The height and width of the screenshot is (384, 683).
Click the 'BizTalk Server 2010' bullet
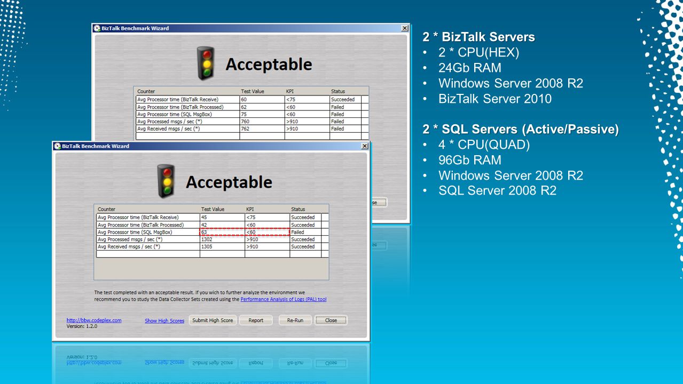tap(495, 99)
